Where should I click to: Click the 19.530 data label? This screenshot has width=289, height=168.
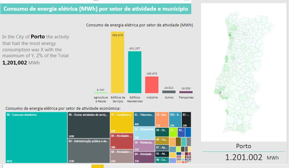click(x=186, y=88)
